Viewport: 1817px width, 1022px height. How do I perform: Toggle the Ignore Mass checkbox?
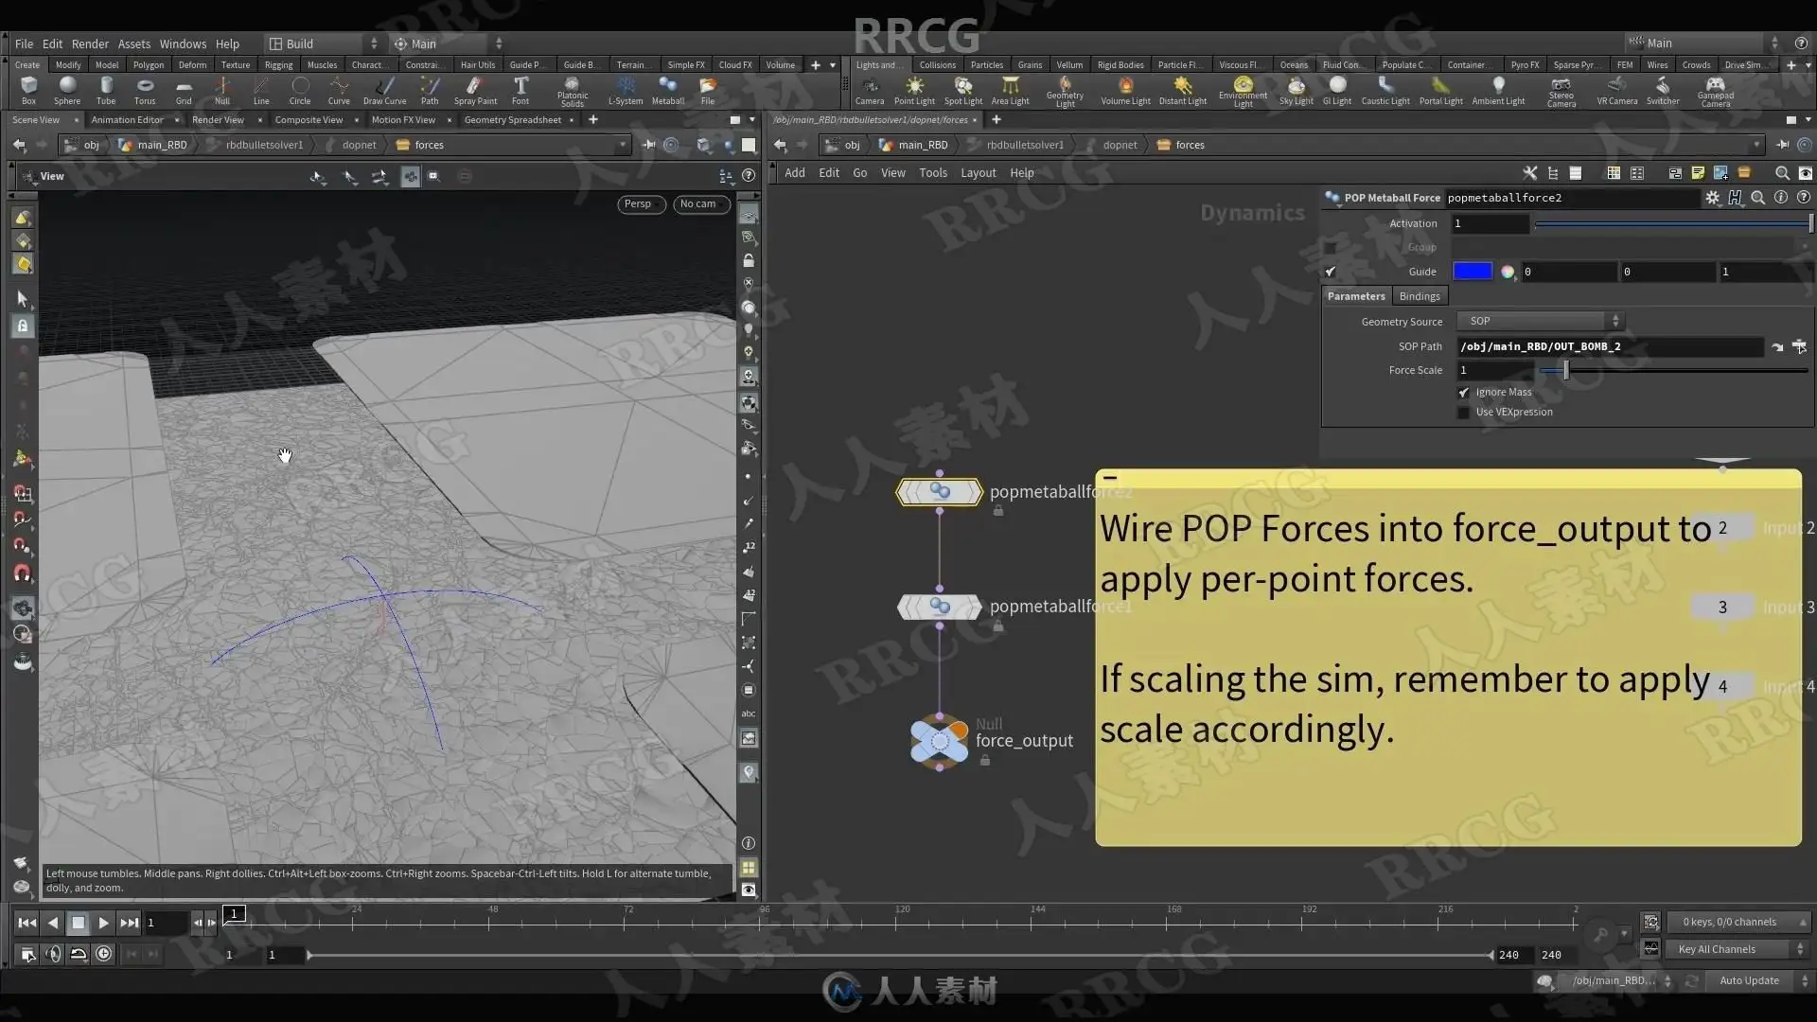pos(1464,393)
